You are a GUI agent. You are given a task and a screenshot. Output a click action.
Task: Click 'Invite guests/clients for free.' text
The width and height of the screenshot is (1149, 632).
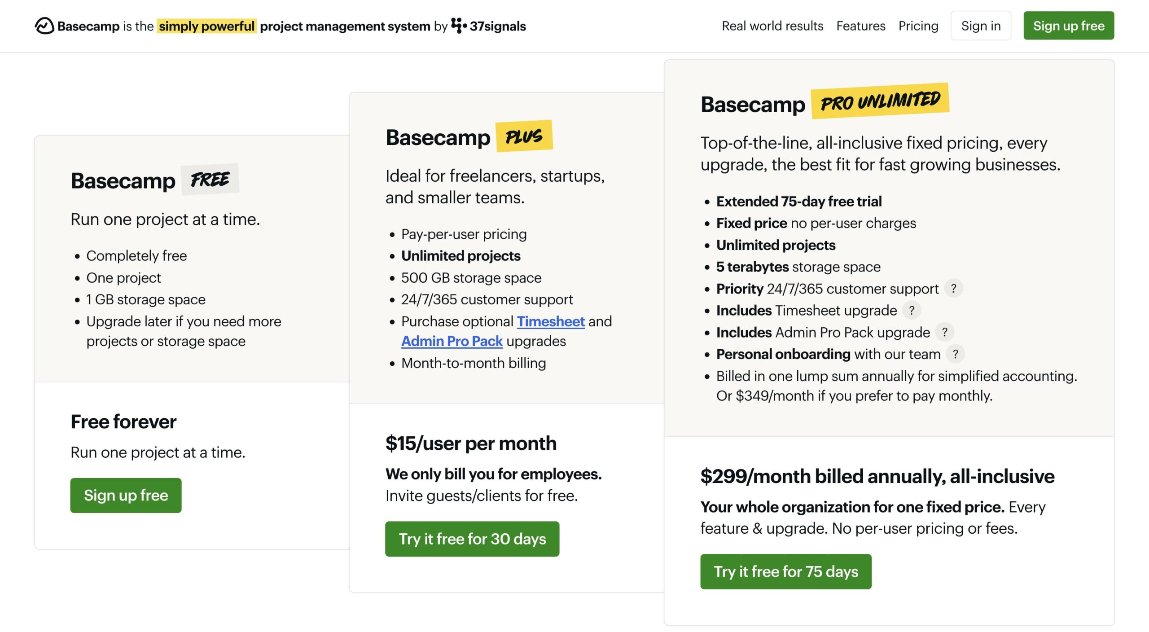click(x=482, y=496)
